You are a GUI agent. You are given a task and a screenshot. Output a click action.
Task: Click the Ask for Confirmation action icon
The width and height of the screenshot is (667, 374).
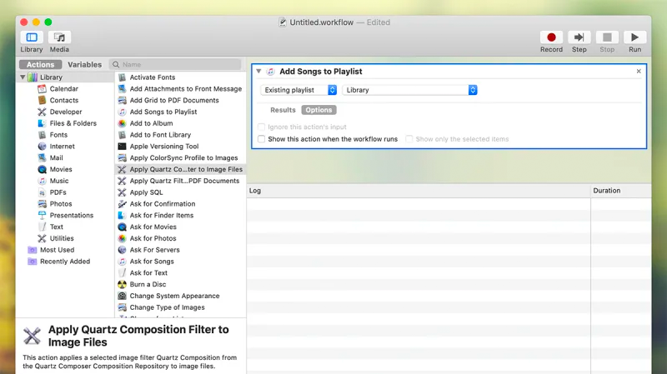coord(122,204)
